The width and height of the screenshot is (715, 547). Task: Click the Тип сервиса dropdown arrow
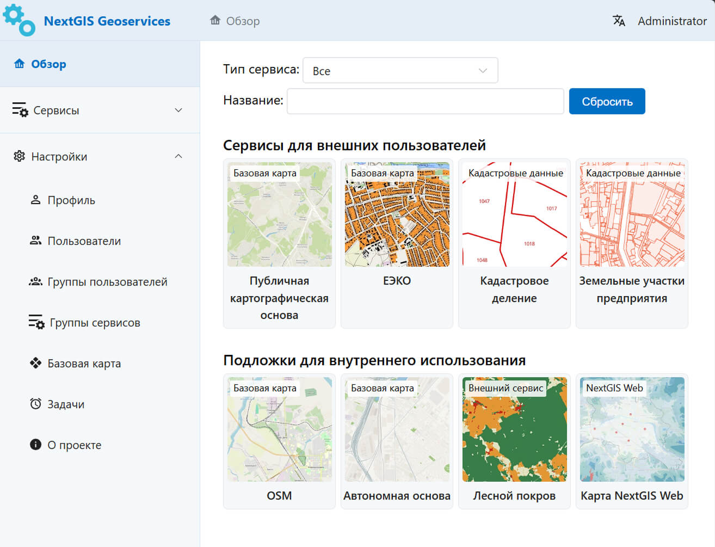coord(483,71)
